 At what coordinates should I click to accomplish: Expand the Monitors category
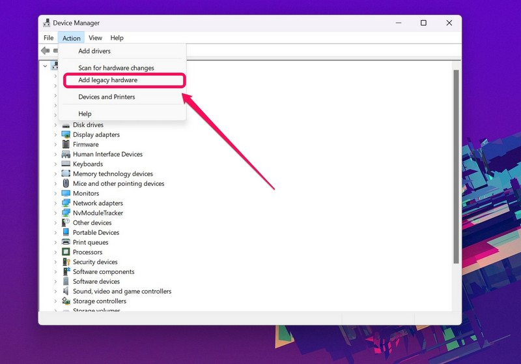55,194
